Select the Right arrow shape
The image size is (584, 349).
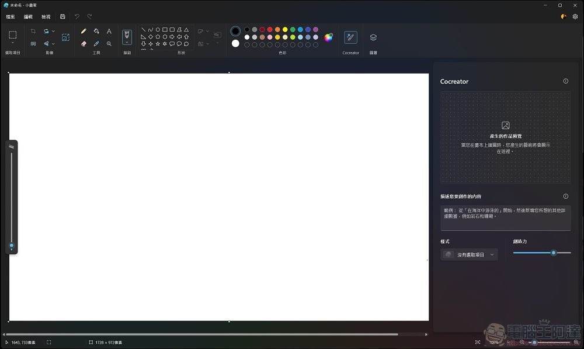172,37
